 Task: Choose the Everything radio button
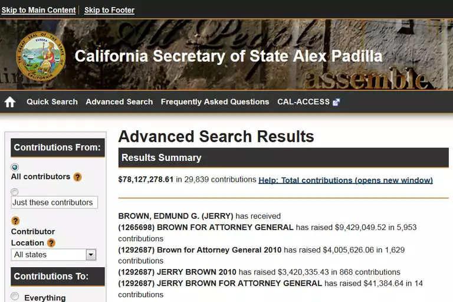tap(15, 297)
